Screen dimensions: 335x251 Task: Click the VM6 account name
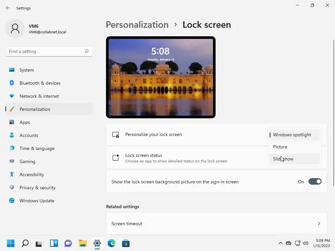coord(34,26)
